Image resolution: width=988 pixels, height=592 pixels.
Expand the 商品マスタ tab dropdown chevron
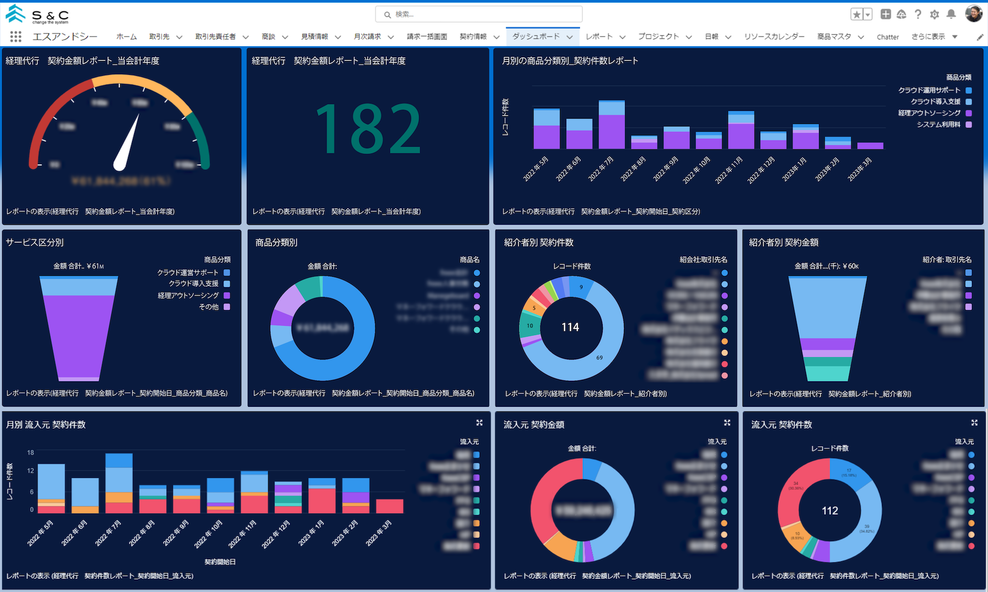pyautogui.click(x=861, y=37)
